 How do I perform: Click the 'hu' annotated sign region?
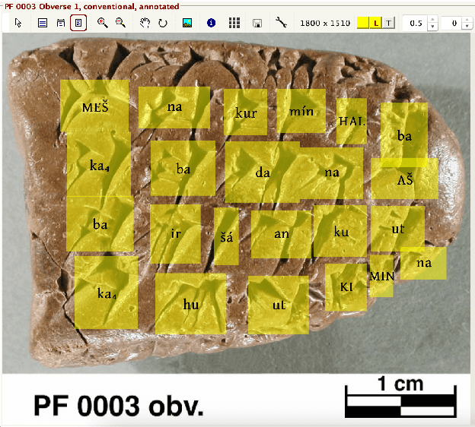click(x=190, y=304)
